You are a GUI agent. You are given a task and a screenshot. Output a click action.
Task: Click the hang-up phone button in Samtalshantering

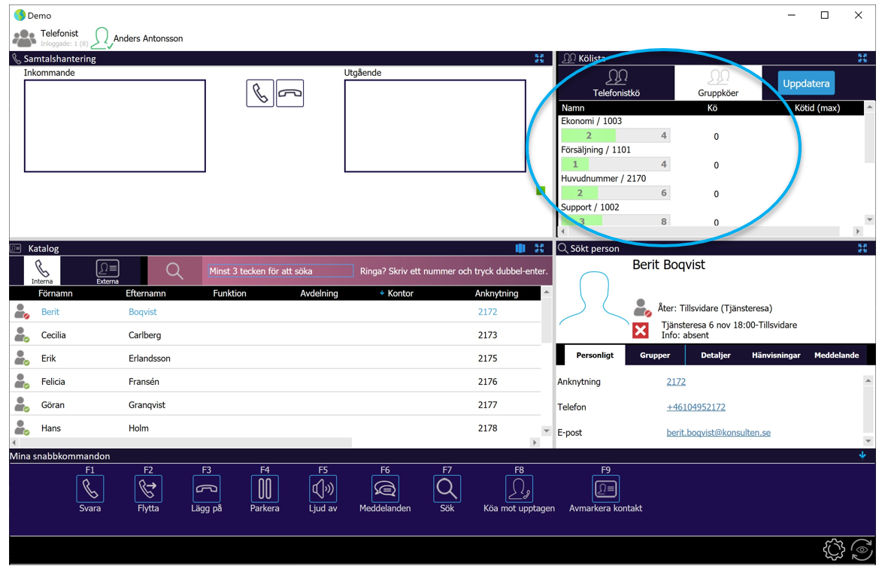pos(289,93)
